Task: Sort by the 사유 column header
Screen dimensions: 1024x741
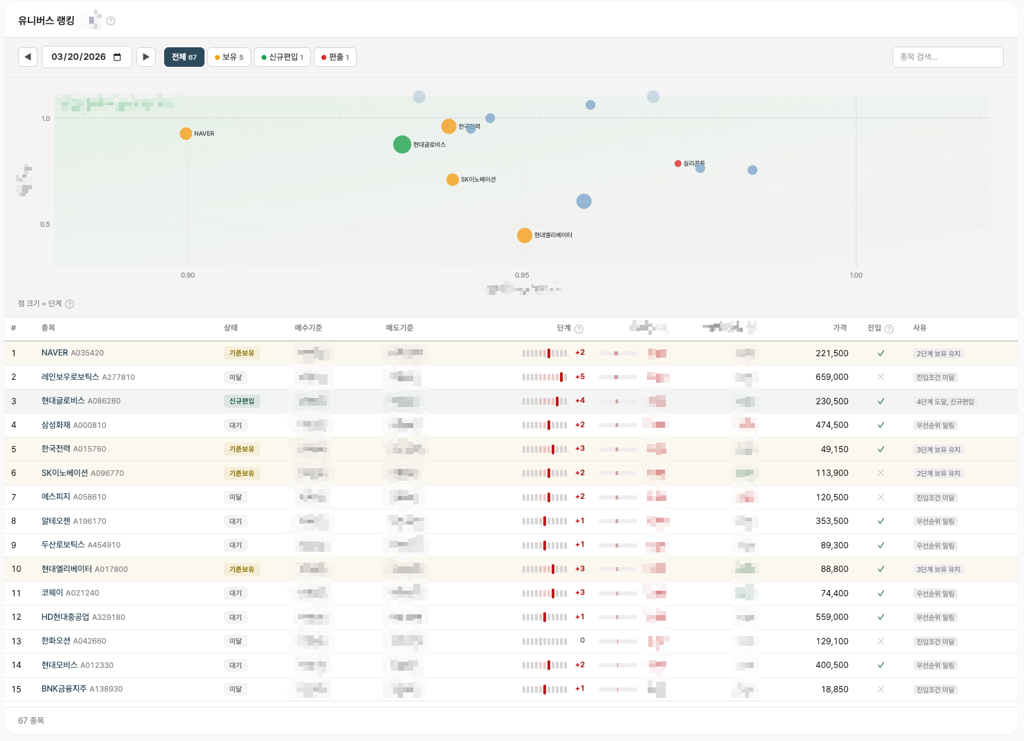Action: [x=920, y=328]
